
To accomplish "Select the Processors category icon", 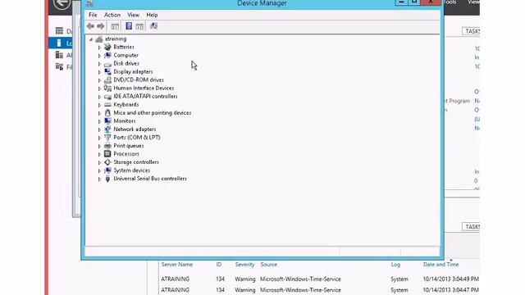I will coord(107,154).
